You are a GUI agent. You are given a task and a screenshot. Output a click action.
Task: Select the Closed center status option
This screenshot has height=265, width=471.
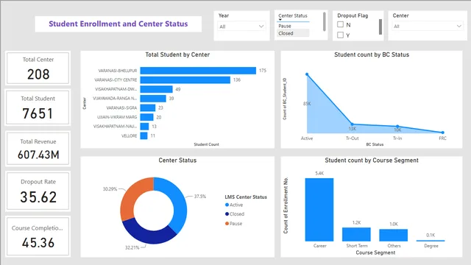tap(293, 33)
